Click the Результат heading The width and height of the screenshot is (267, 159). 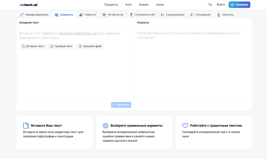[x=143, y=23]
